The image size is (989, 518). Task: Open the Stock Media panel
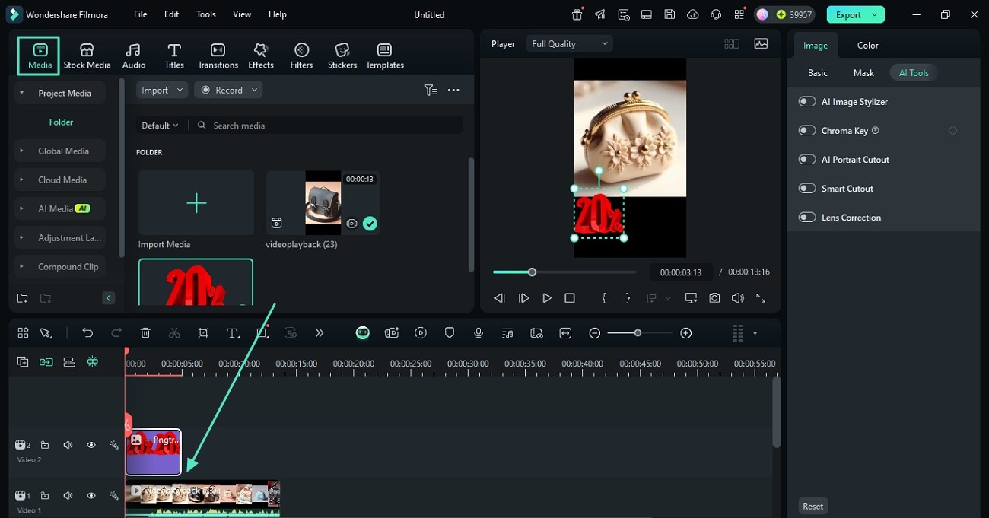(87, 56)
